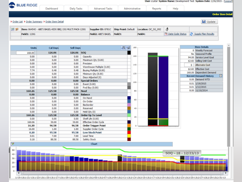Open the Administrative tab
This screenshot has width=242, height=182.
point(132,8)
